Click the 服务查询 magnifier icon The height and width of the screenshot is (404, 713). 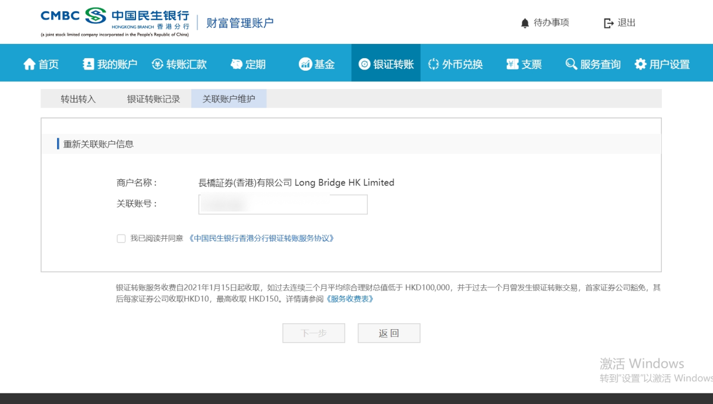point(571,64)
